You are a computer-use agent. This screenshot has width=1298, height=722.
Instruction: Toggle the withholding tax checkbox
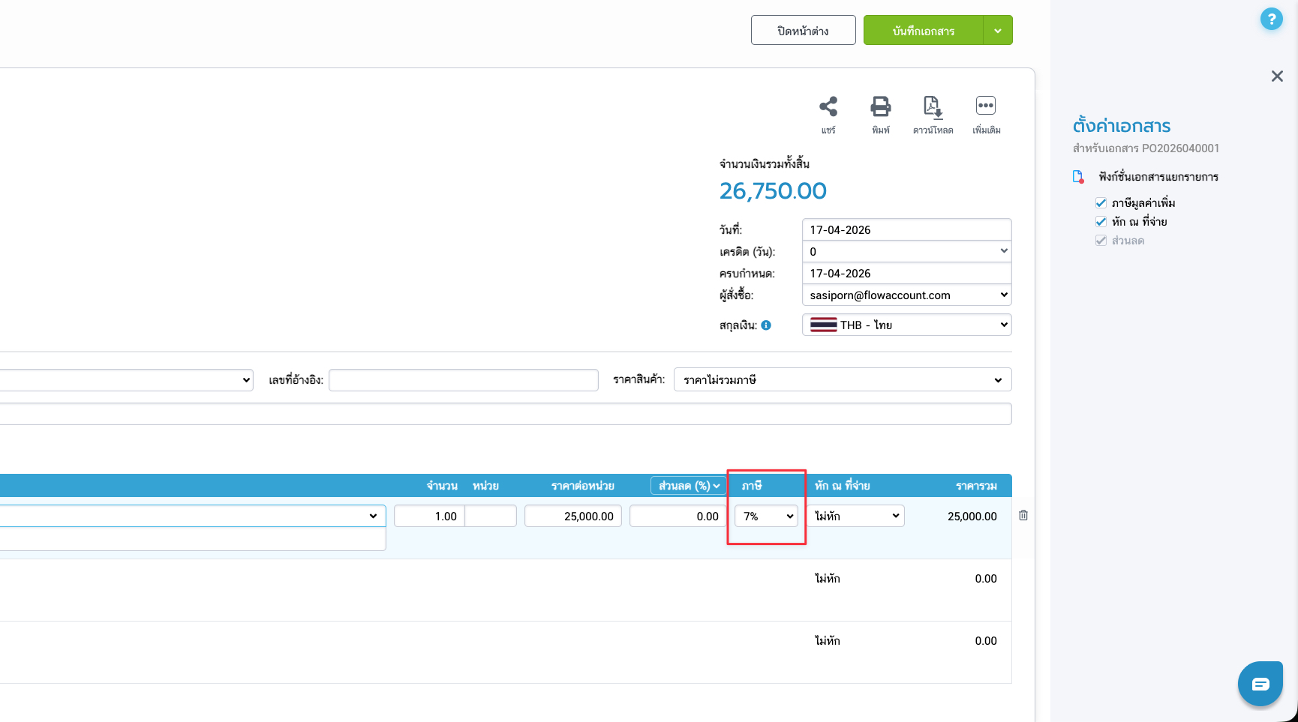(x=1101, y=222)
